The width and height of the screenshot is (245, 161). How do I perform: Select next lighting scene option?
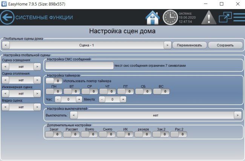click(x=37, y=67)
